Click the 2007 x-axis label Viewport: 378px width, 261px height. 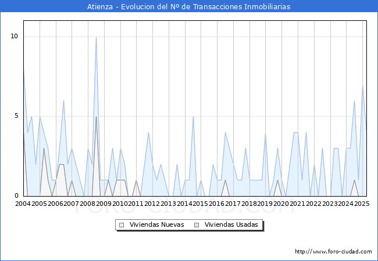[72, 204]
